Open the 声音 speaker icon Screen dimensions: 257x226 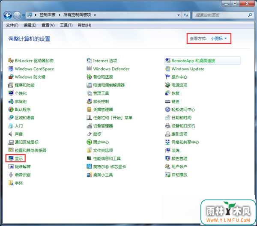coord(11,134)
